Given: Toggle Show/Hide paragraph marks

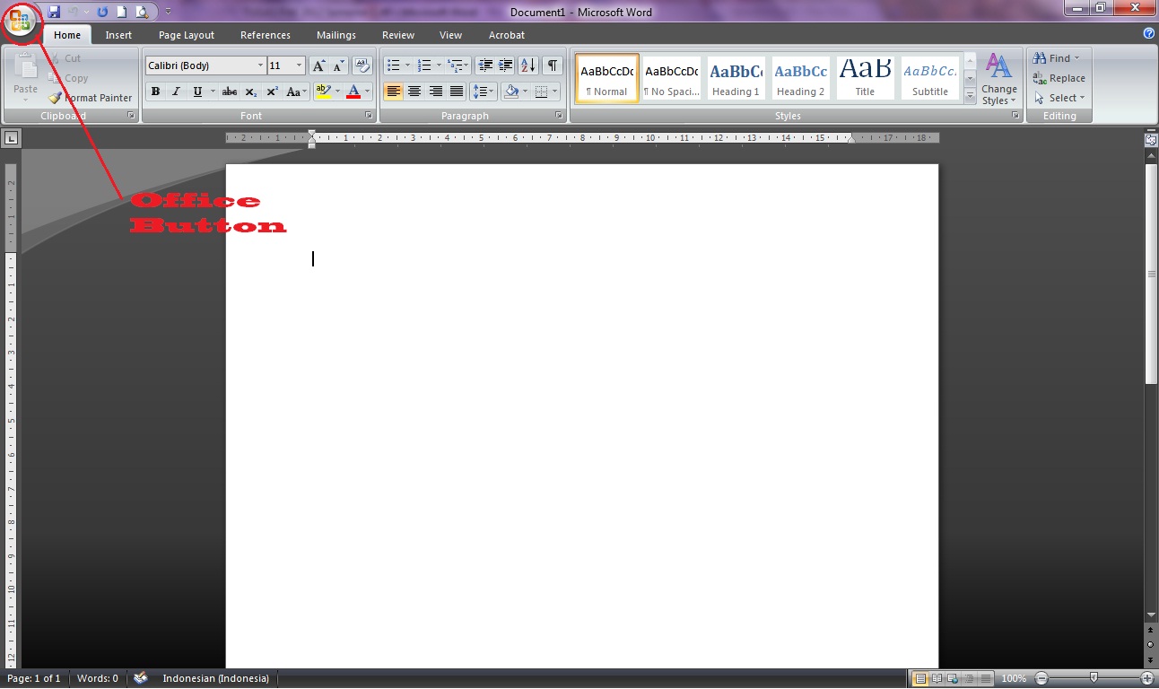Looking at the screenshot, I should (x=553, y=65).
